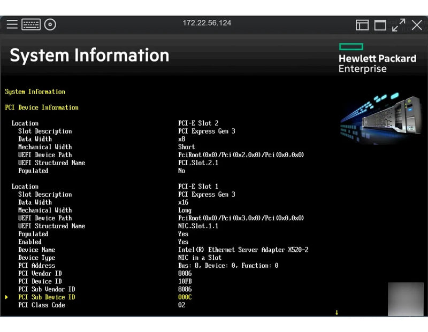The height and width of the screenshot is (332, 428).
Task: Open the hamburger menu in console toolbar
Action: tap(12, 25)
